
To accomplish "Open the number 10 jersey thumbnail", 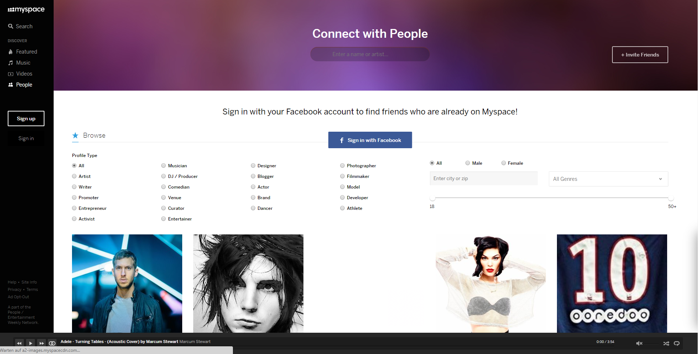I will [x=612, y=284].
